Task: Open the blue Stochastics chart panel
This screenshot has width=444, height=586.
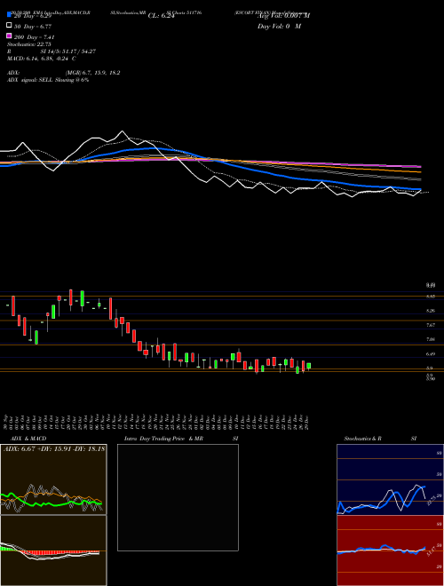Action: (x=390, y=479)
